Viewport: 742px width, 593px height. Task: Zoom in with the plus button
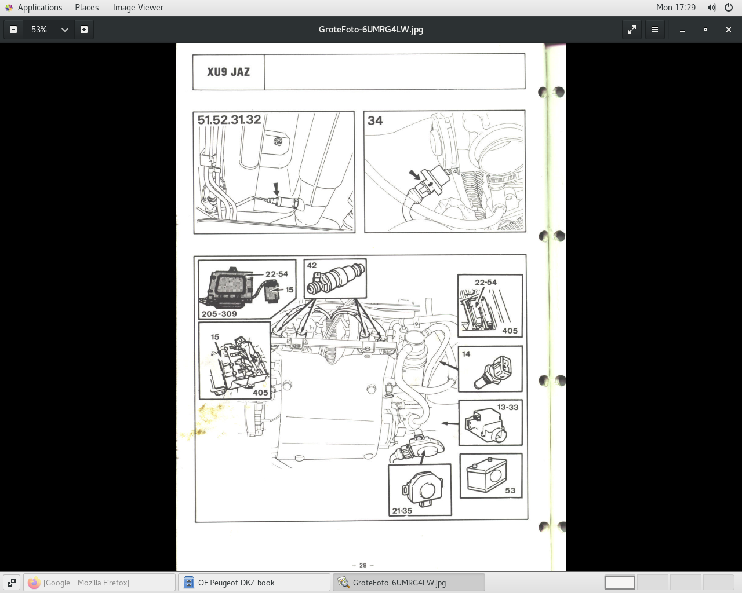coord(84,30)
